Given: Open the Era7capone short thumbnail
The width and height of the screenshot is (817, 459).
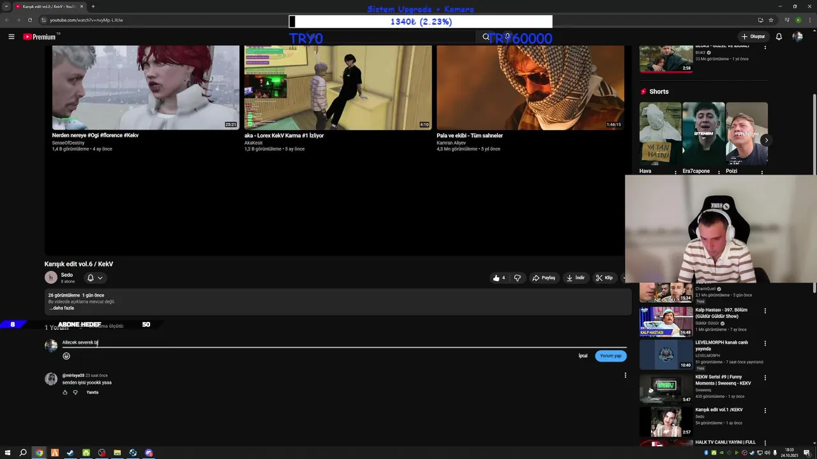Looking at the screenshot, I should [x=703, y=134].
